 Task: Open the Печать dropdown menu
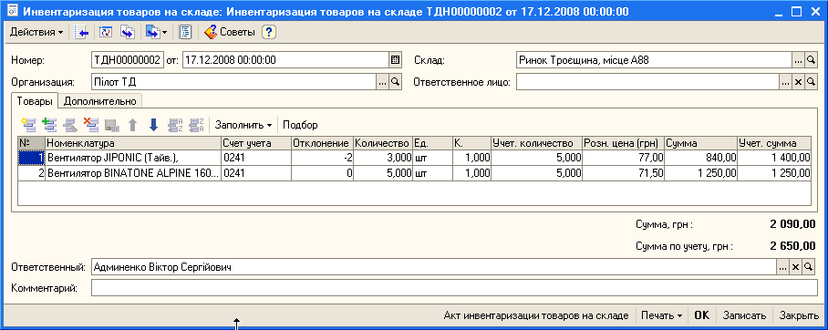(661, 315)
